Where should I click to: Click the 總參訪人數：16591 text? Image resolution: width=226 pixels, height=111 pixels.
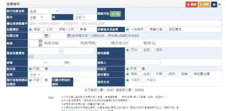130,90
